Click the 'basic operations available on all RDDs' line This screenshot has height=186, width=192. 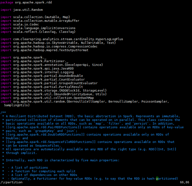(x=88, y=124)
